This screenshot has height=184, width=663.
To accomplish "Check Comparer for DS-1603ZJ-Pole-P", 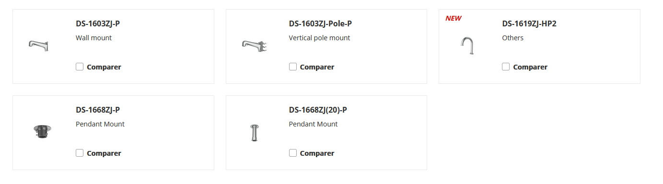I will pyautogui.click(x=293, y=67).
